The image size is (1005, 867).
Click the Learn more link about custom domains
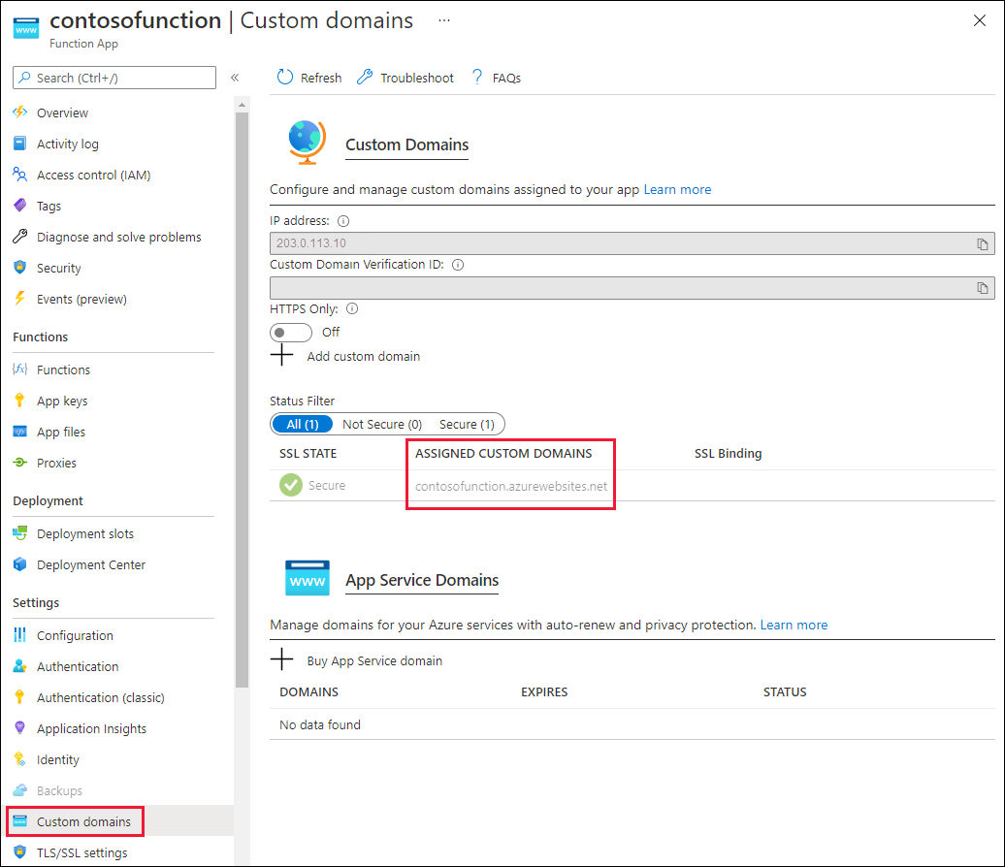(x=677, y=189)
